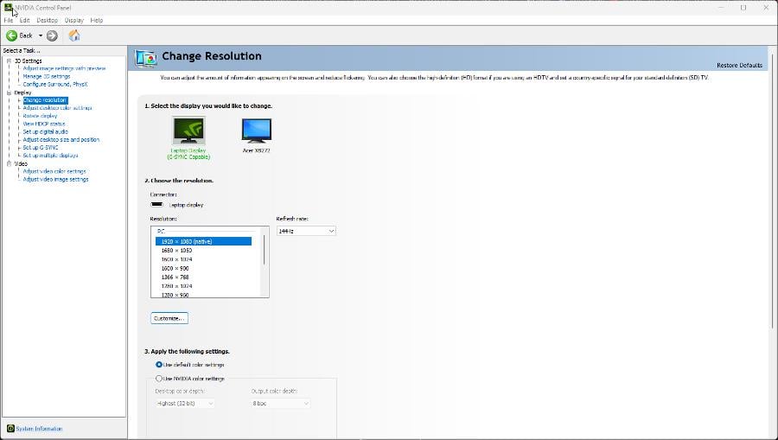Select 1600 × 1024 resolution

[x=176, y=259]
